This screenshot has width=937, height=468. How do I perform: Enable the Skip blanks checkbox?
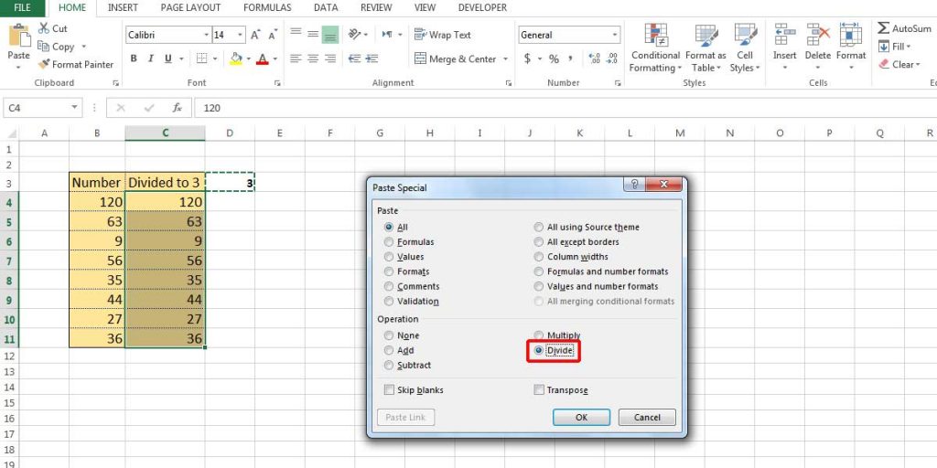(x=391, y=390)
